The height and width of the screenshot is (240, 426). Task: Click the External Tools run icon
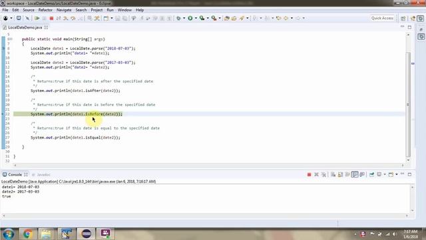(214, 18)
